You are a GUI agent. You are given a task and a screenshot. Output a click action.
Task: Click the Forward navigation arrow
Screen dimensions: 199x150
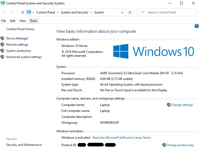11,12
